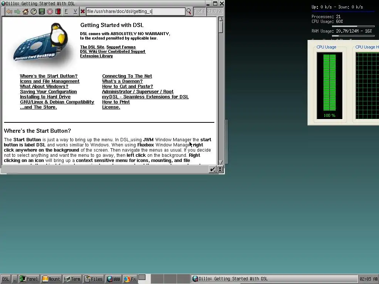Screen dimensions: 379x284
Task: Go back with the Dillo back arrow
Action: tap(9, 11)
